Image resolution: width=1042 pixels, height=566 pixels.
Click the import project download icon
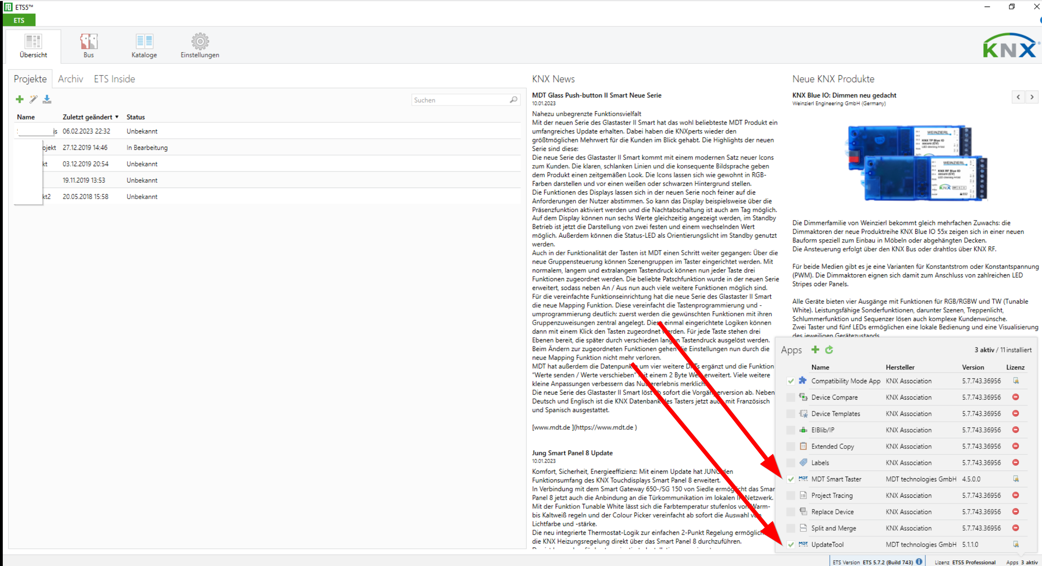[x=47, y=100]
